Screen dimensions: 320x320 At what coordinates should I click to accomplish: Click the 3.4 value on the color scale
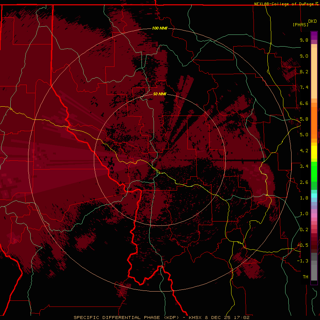[x=304, y=166]
